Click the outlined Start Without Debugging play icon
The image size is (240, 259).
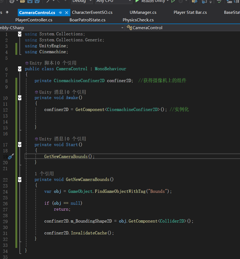click(x=173, y=1)
